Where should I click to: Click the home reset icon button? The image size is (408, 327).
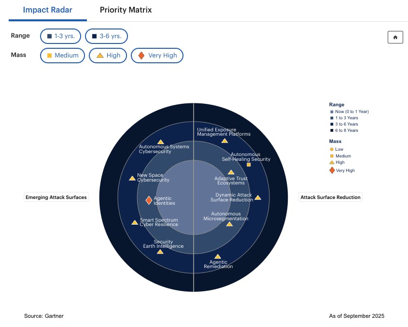pos(395,37)
